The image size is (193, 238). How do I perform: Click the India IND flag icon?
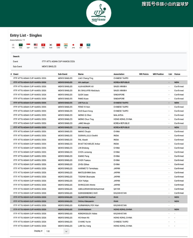coord(66,45)
